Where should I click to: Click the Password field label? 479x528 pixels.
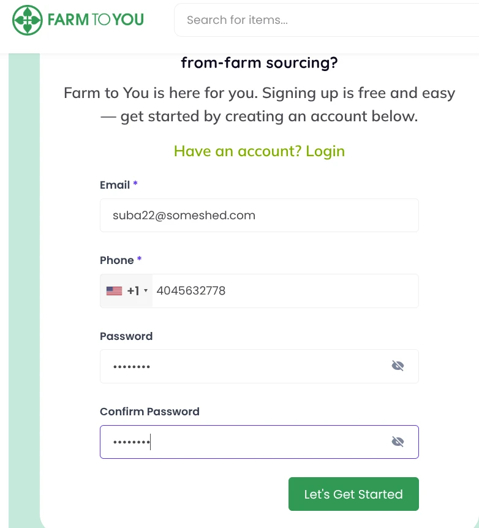point(126,336)
